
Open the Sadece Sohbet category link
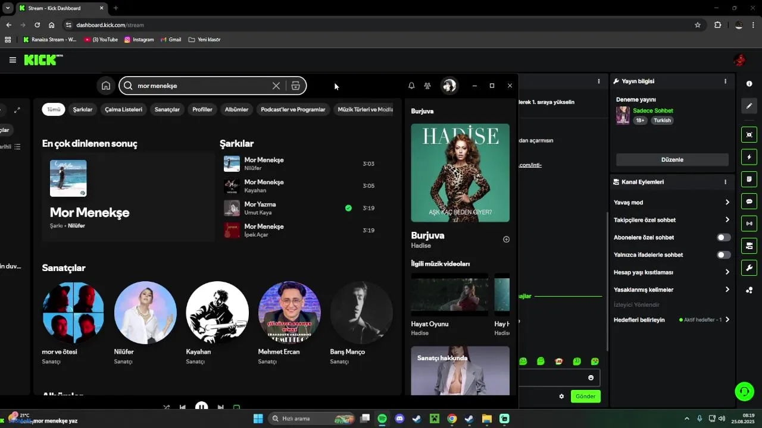[x=653, y=111]
